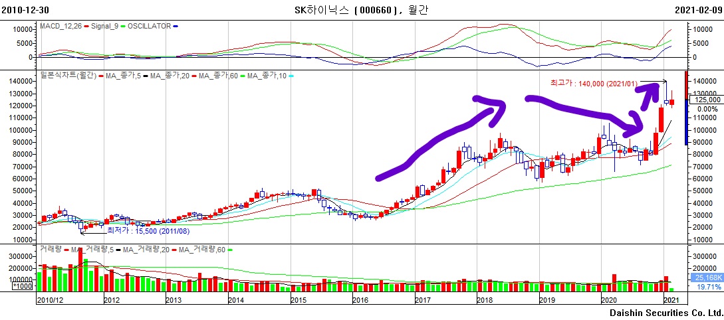The height and width of the screenshot is (320, 724).
Task: Select the end date 2021-02-09
Action: (x=698, y=10)
